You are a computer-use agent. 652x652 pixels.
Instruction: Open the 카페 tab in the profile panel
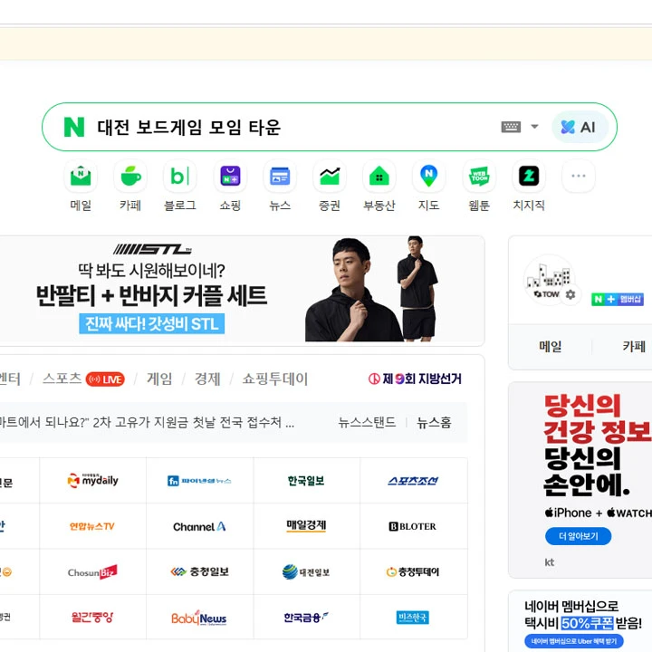633,346
